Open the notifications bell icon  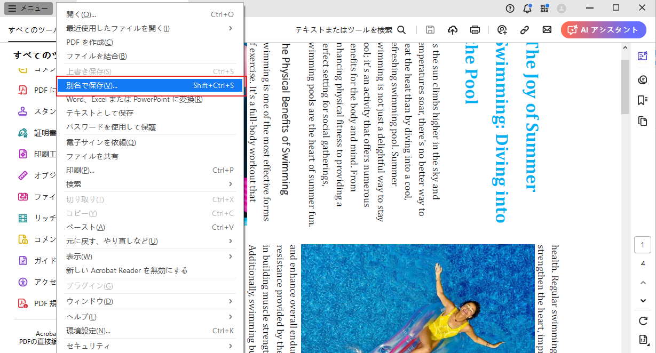(527, 8)
